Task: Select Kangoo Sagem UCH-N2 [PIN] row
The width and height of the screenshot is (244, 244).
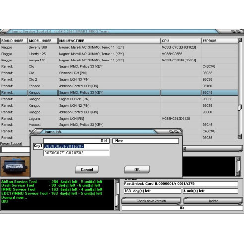Action: click(119, 106)
